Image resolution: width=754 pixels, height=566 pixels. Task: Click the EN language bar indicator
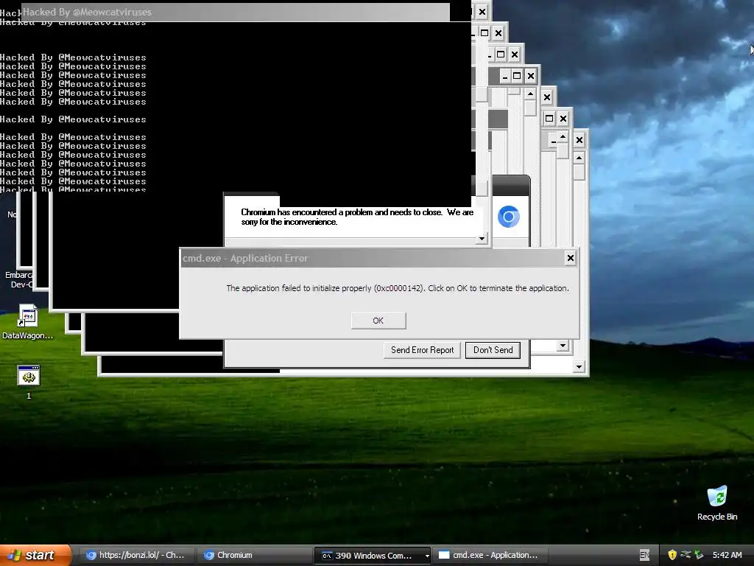pyautogui.click(x=644, y=555)
